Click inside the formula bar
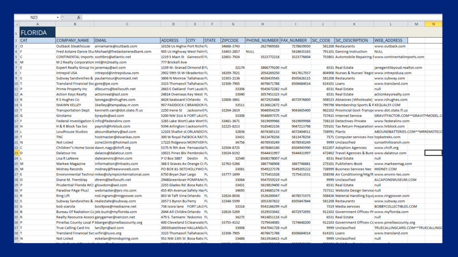458x257 pixels. (x=262, y=17)
